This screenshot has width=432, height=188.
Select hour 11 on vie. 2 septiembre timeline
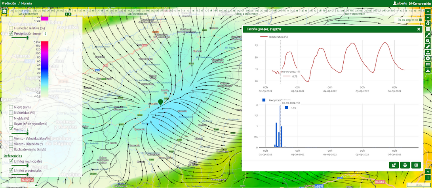pyautogui.click(x=70, y=10)
